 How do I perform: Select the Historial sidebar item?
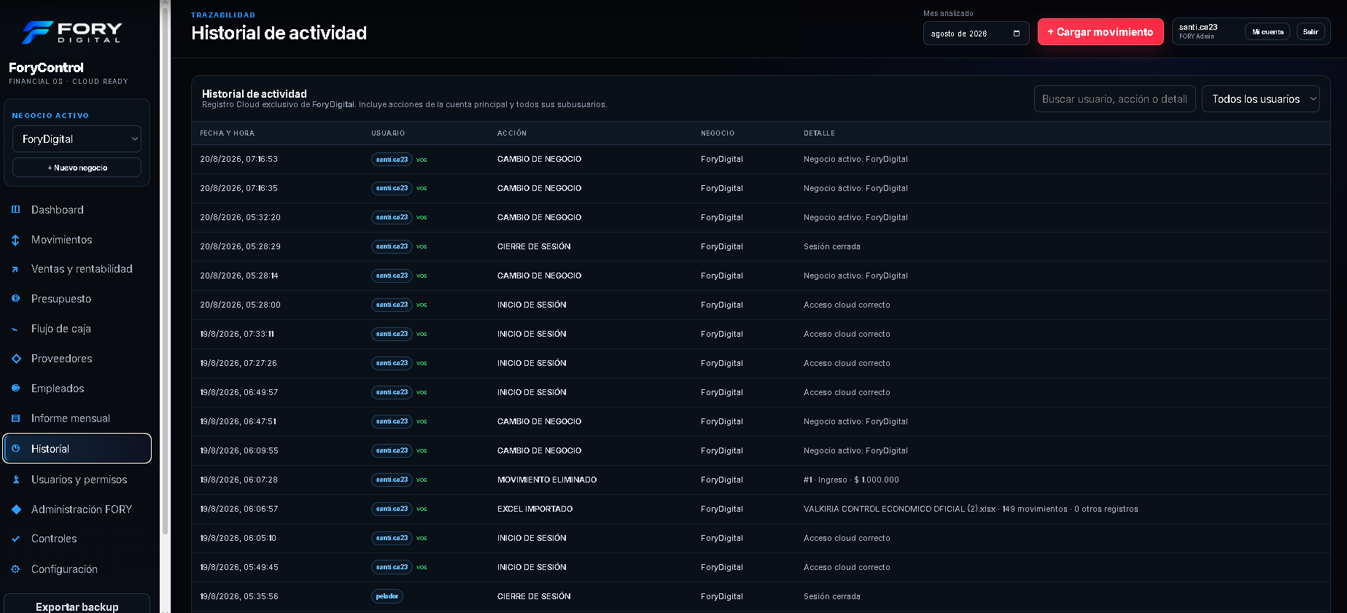point(77,448)
